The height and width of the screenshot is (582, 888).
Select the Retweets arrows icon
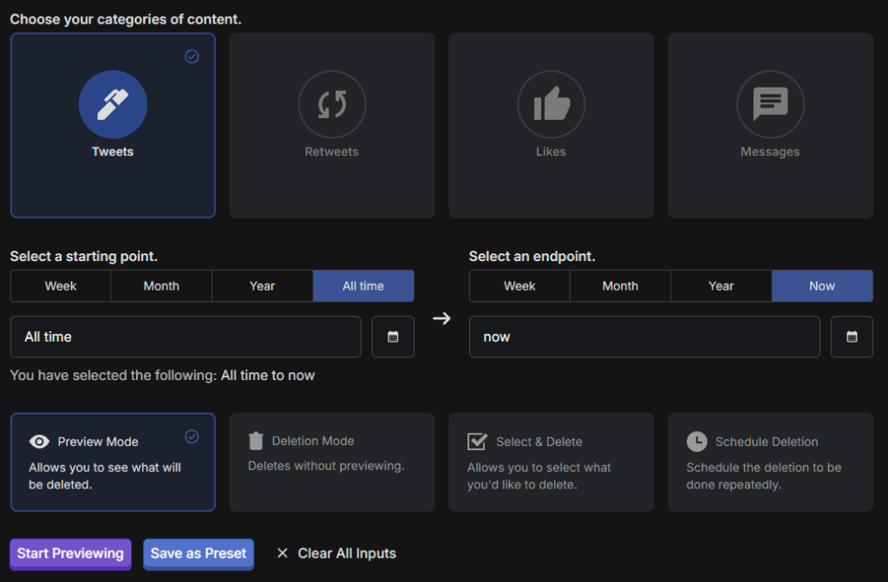tap(332, 105)
